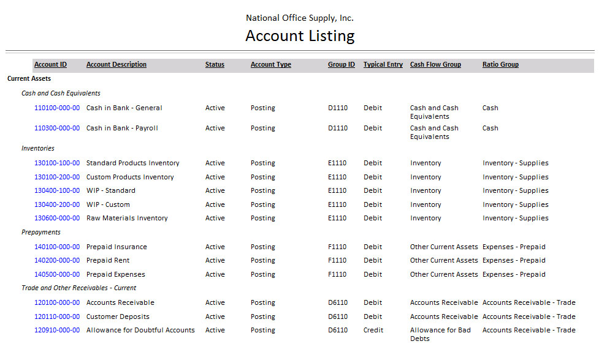The height and width of the screenshot is (352, 599).
Task: Click Accounts Receivable ID 120100-000-00
Action: (x=57, y=302)
